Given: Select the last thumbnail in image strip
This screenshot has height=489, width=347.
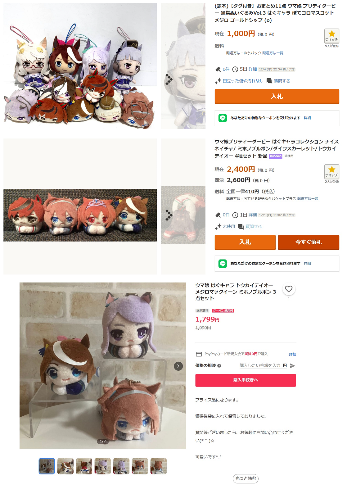Looking at the screenshot, I should click(x=159, y=466).
